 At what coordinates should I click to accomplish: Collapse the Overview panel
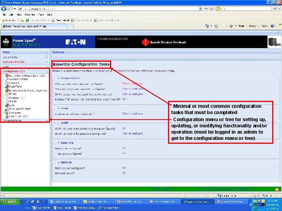[278, 52]
